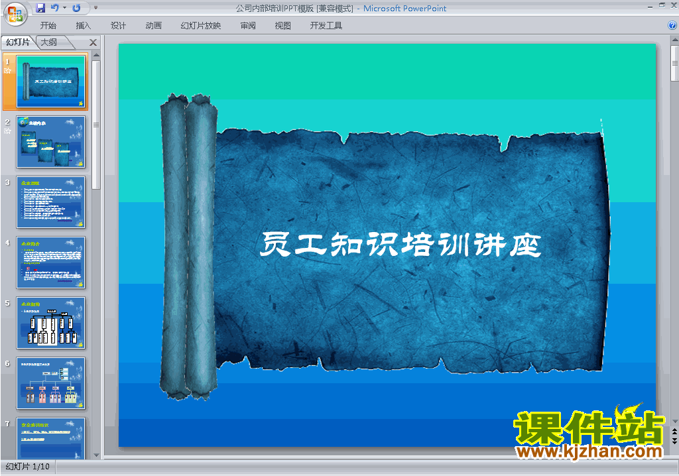Open the undo history dropdown arrow

coord(64,8)
